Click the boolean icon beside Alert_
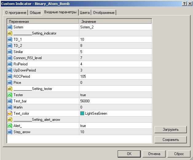 tap(10, 126)
